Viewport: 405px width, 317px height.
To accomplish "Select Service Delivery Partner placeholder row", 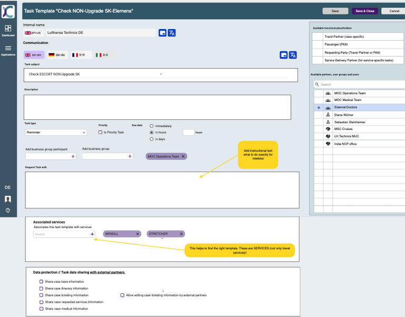I will coord(358,60).
